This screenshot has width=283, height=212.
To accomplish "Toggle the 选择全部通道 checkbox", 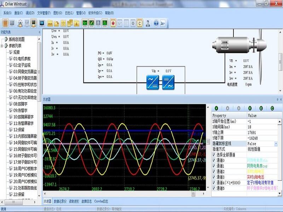I will pos(214,155).
